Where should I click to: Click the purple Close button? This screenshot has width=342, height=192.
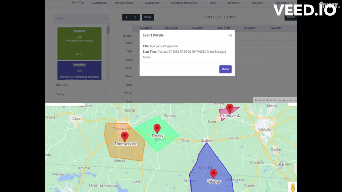pyautogui.click(x=225, y=69)
